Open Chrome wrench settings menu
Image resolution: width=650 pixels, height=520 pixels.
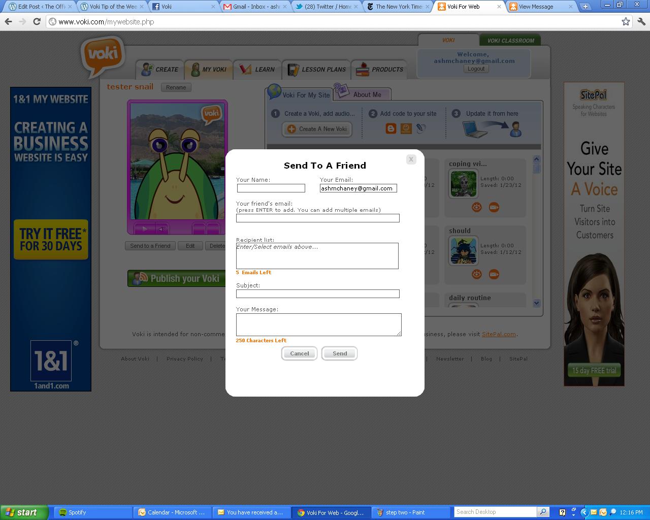point(641,22)
